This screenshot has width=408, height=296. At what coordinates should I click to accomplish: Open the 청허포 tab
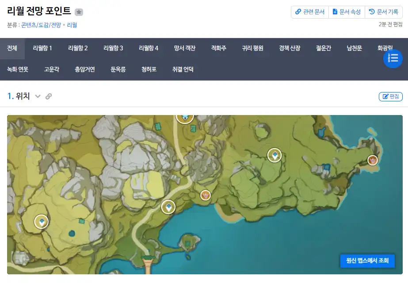coord(149,69)
